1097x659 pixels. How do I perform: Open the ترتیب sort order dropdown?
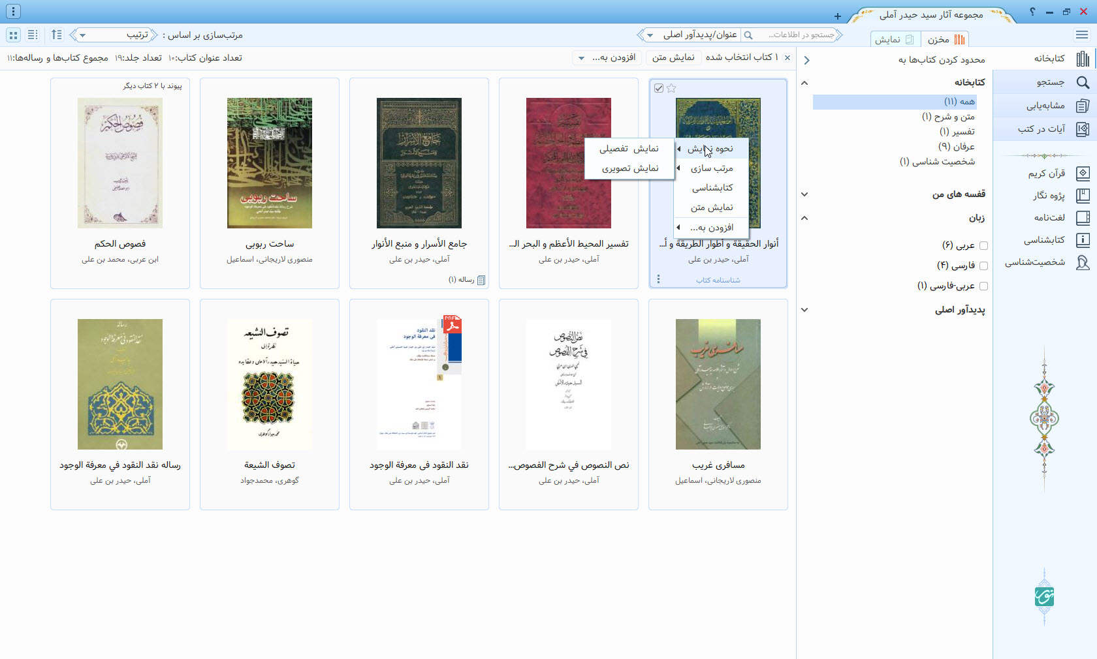pyautogui.click(x=114, y=35)
